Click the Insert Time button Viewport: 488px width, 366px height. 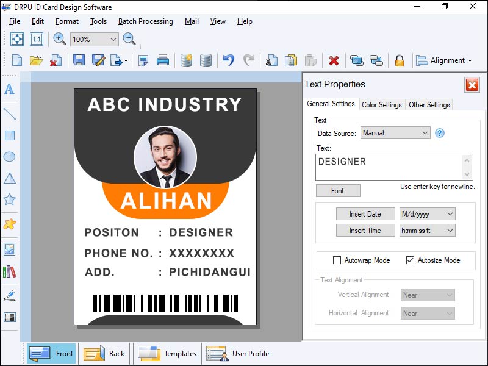365,231
